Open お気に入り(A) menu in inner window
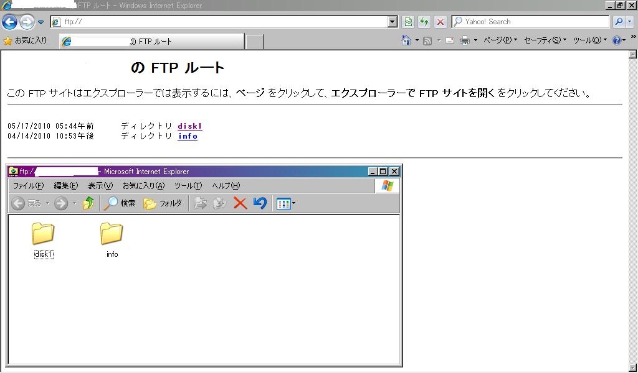The image size is (638, 373). tap(144, 186)
